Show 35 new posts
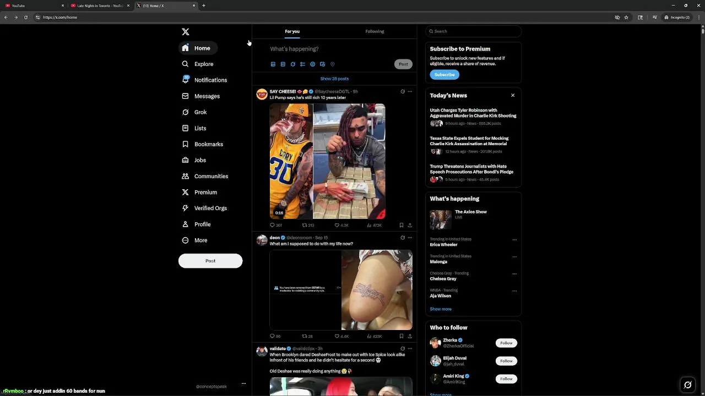Viewport: 705px width, 396px height. click(334, 79)
